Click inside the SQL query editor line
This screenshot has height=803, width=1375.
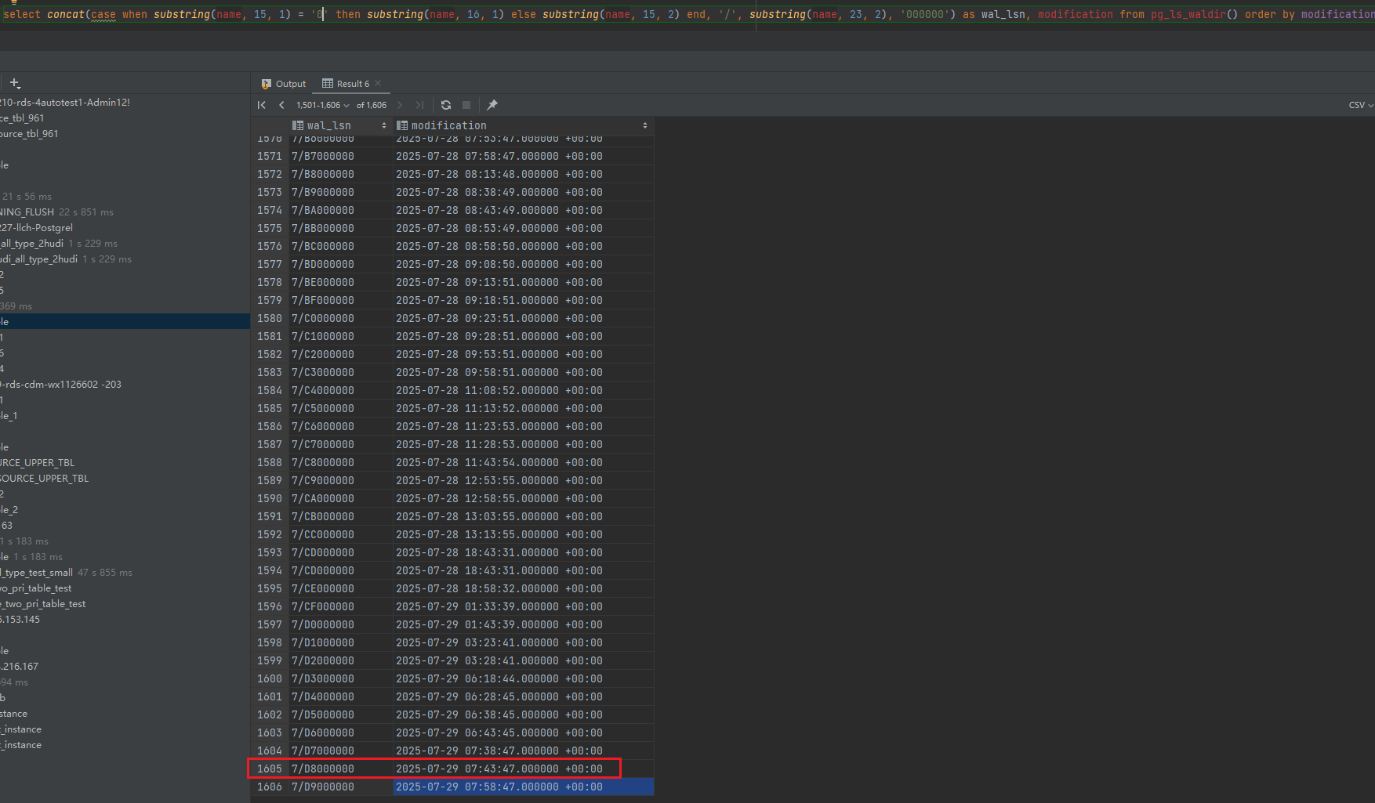coord(687,15)
